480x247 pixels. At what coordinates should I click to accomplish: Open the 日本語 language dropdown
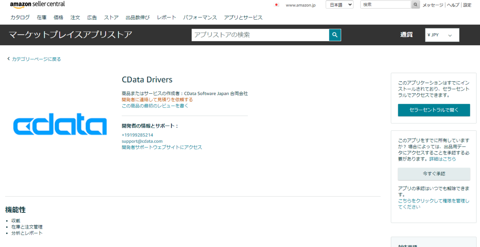pos(340,5)
